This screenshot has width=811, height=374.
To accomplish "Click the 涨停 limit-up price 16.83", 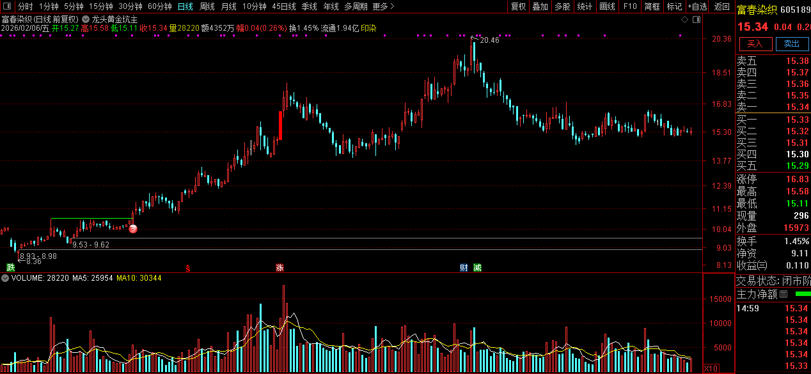I will pos(796,179).
